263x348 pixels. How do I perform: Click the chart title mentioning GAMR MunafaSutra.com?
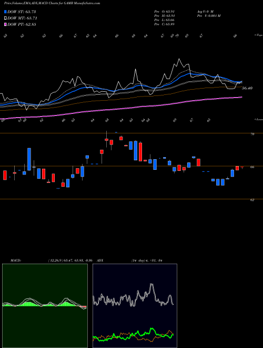52,3
